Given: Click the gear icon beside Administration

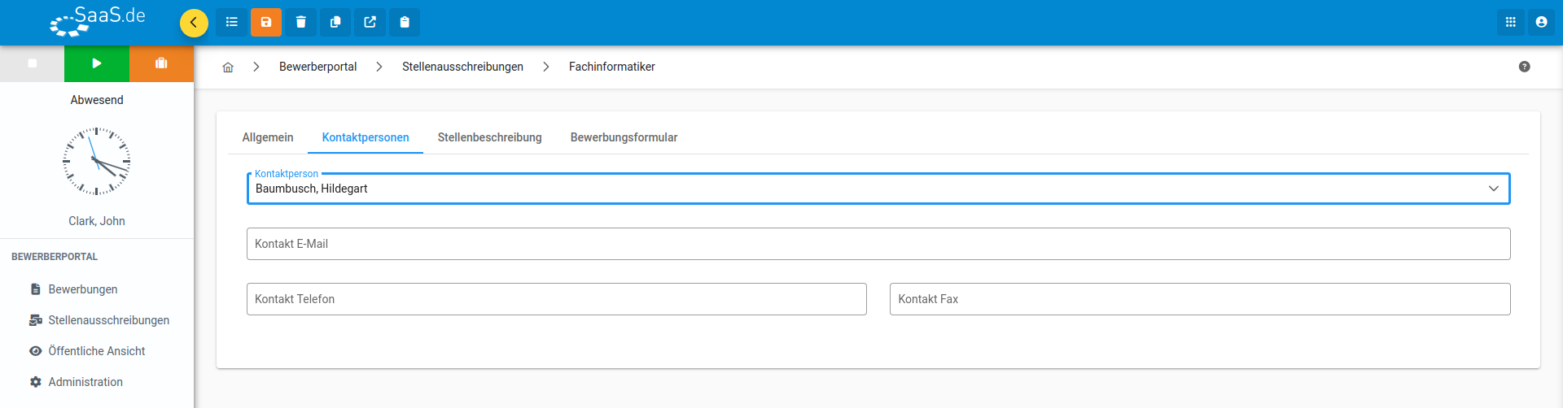Looking at the screenshot, I should [x=36, y=382].
